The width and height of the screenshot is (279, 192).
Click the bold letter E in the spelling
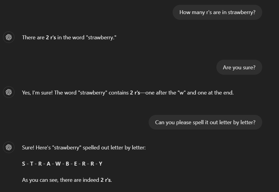tap(76, 164)
